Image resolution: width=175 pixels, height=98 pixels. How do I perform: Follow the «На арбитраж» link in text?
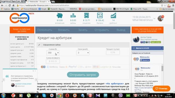point(115,84)
